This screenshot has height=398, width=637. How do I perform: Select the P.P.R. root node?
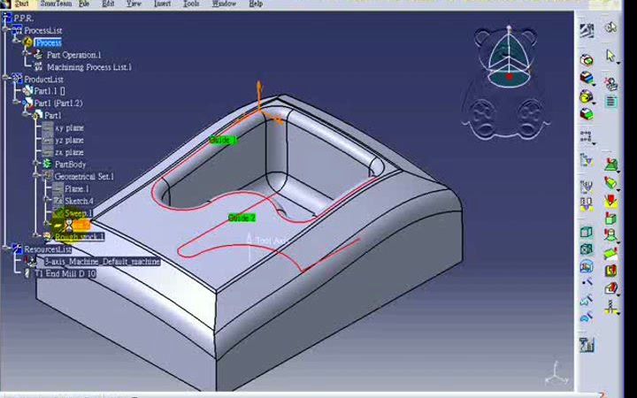(24, 19)
